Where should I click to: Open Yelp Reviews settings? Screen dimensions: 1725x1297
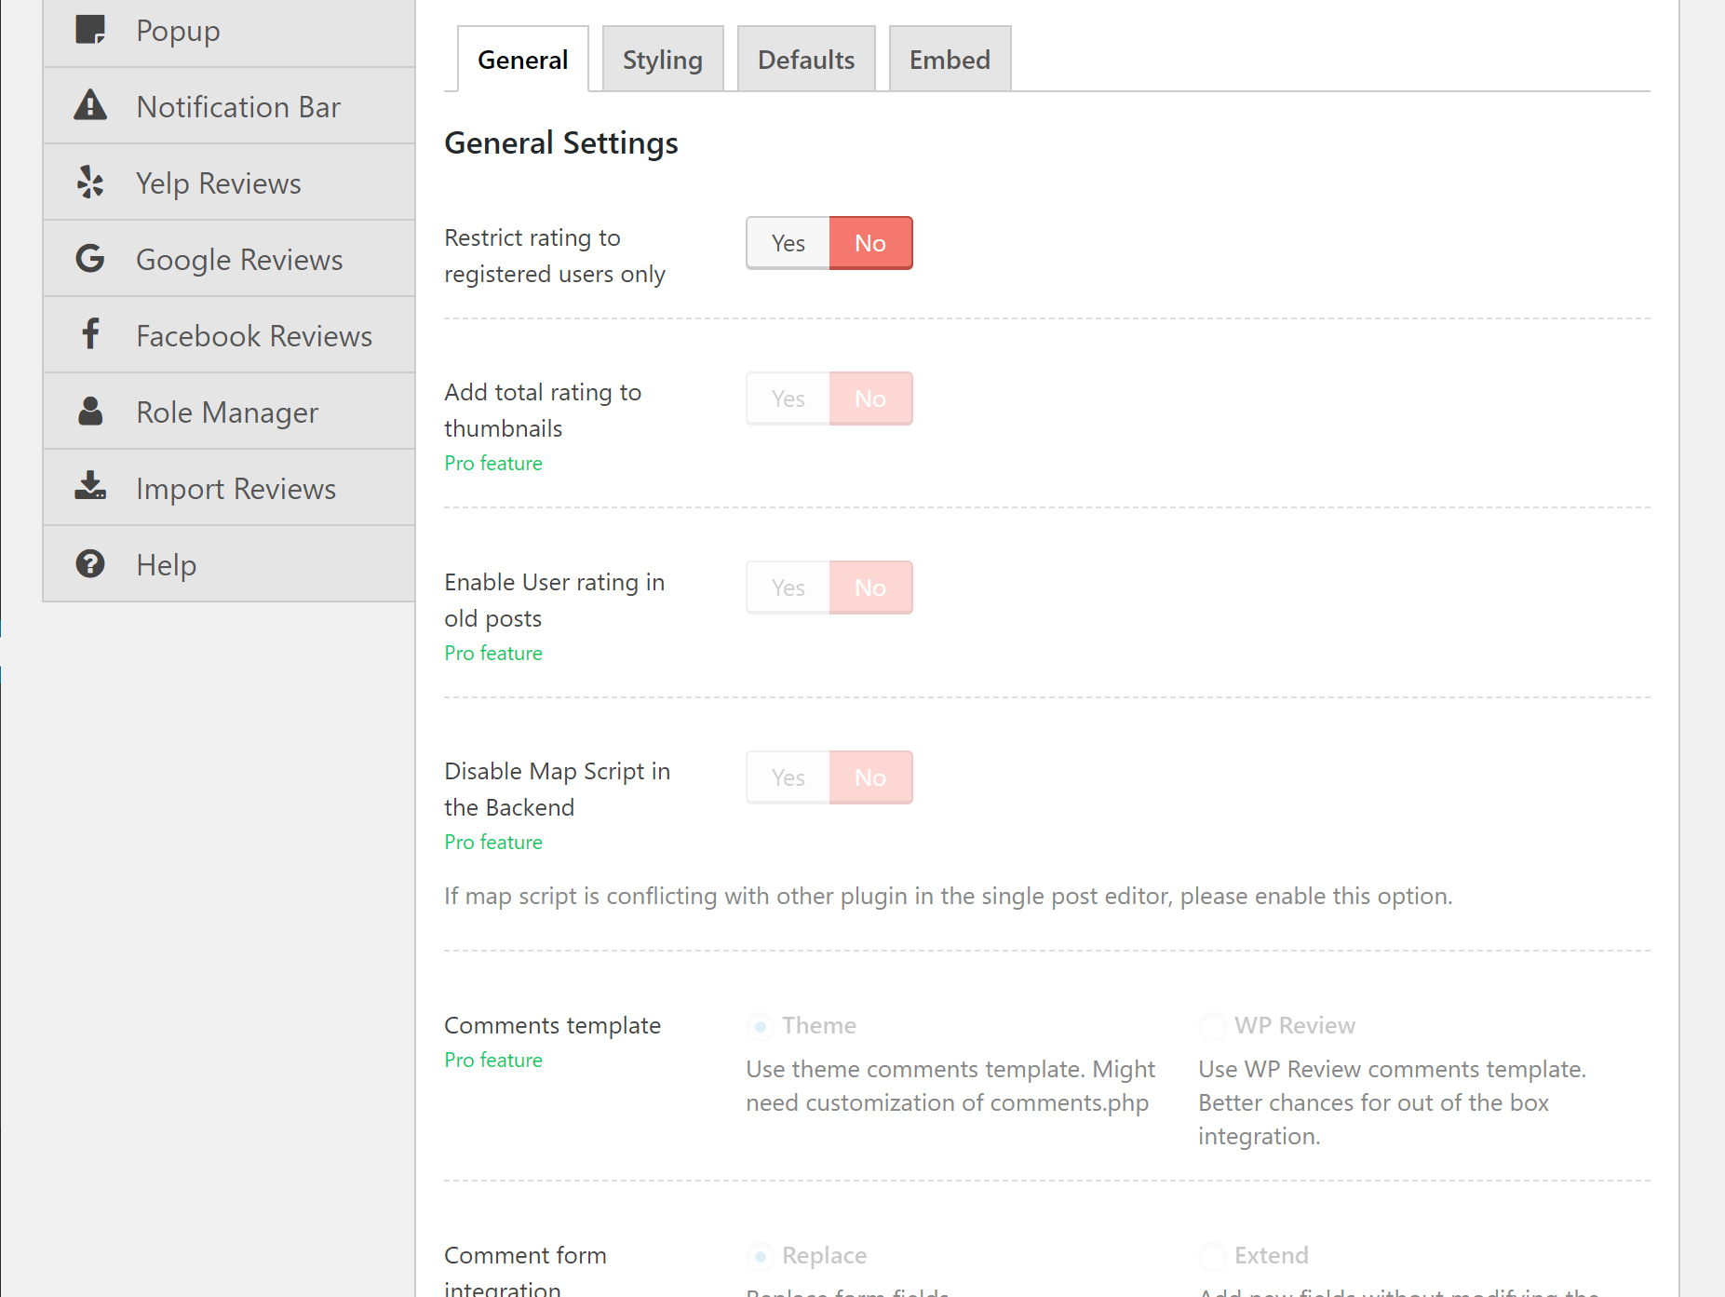[x=90, y=182]
